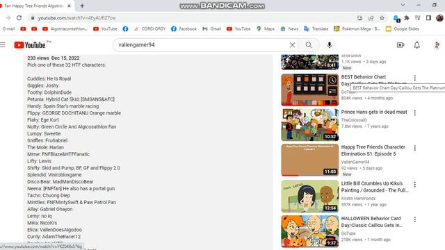Play Little Bill Crumbles Up thumbnail
Image resolution: width=445 pixels, height=250 pixels.
[310, 196]
